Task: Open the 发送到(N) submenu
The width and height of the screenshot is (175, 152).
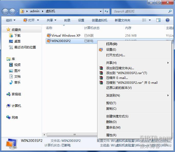Action: coord(135,95)
